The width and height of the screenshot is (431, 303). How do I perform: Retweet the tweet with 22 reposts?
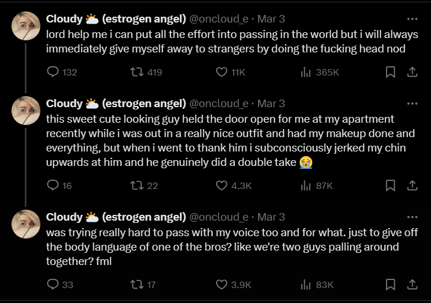[137, 185]
